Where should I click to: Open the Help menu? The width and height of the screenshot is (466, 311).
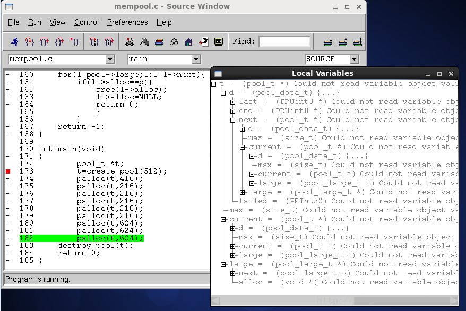pyautogui.click(x=164, y=22)
